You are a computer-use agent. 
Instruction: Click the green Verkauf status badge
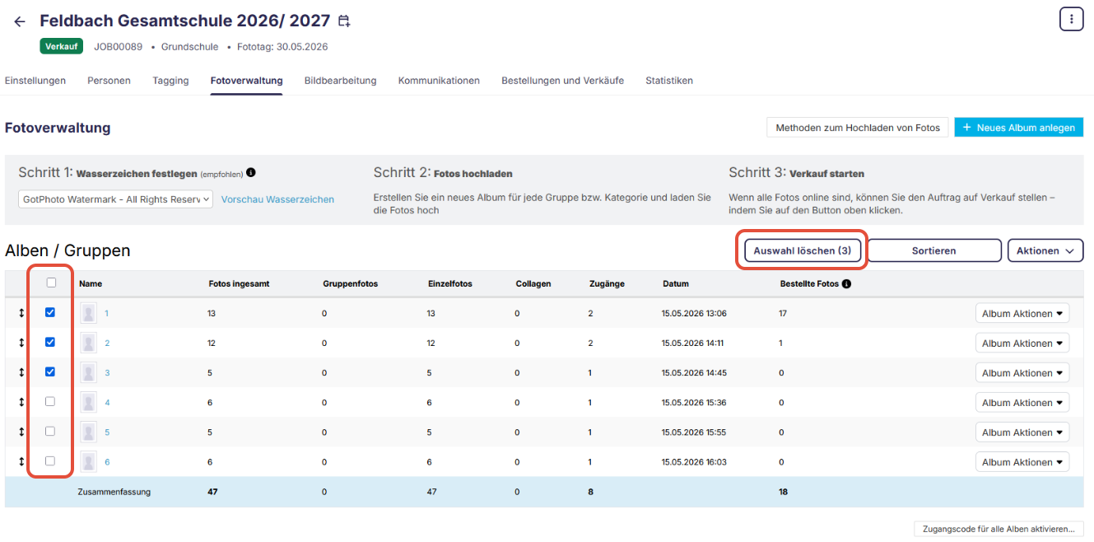pyautogui.click(x=62, y=46)
